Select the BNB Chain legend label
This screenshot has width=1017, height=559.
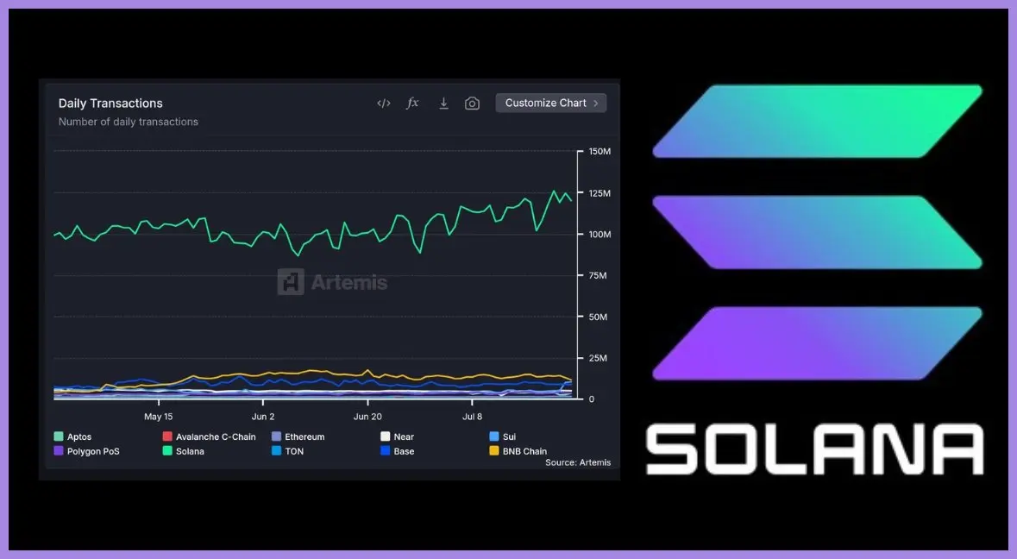524,451
